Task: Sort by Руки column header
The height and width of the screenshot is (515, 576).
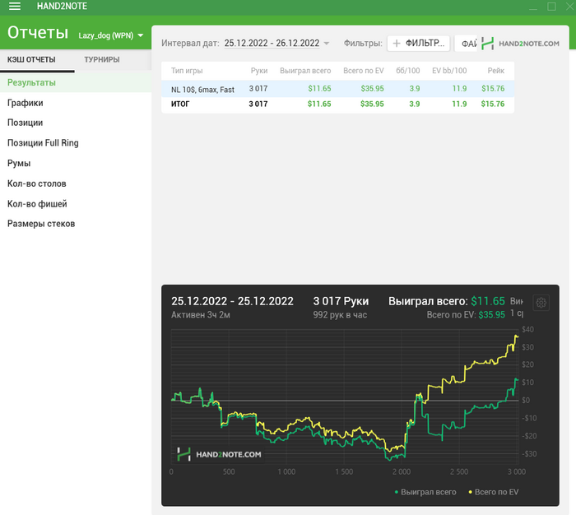Action: (259, 71)
